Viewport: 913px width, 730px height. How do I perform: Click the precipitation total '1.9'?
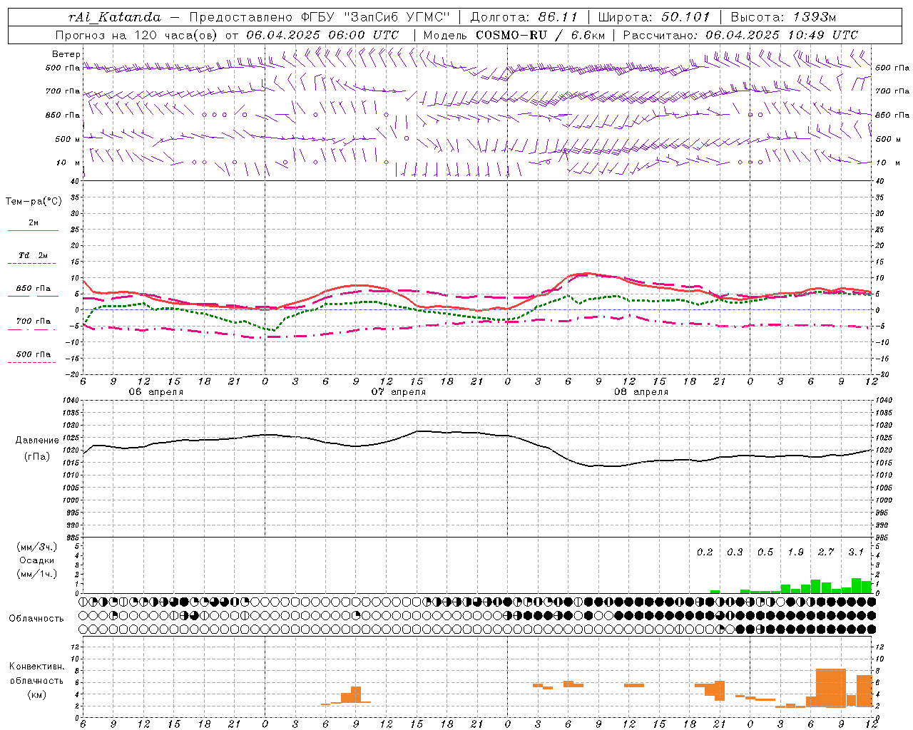(x=795, y=552)
